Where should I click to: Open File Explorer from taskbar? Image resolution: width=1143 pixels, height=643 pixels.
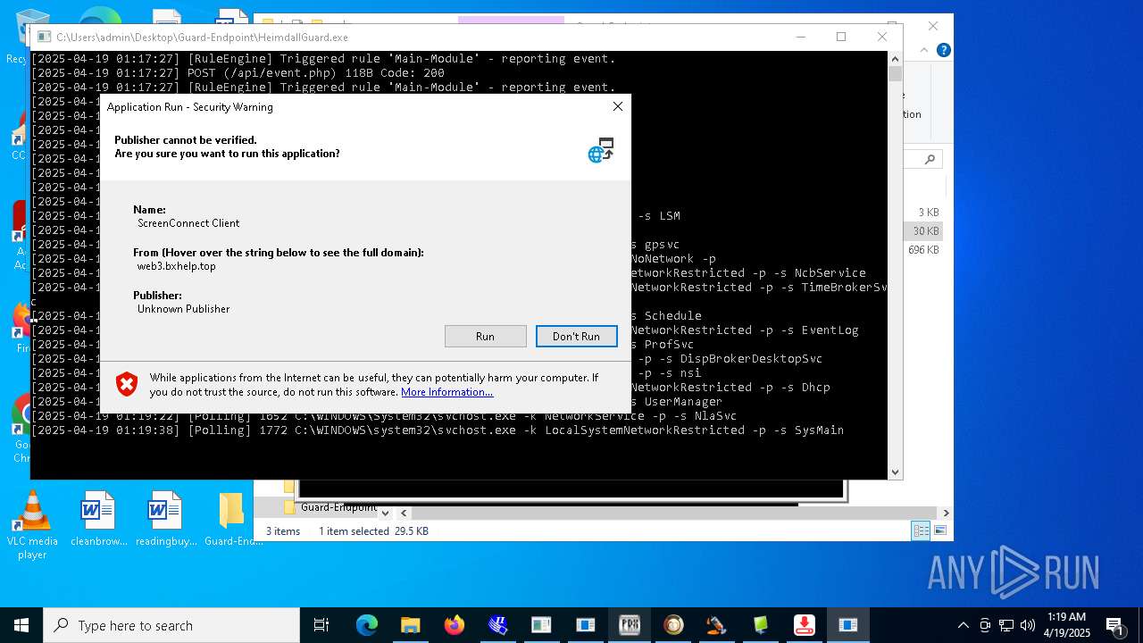click(411, 625)
